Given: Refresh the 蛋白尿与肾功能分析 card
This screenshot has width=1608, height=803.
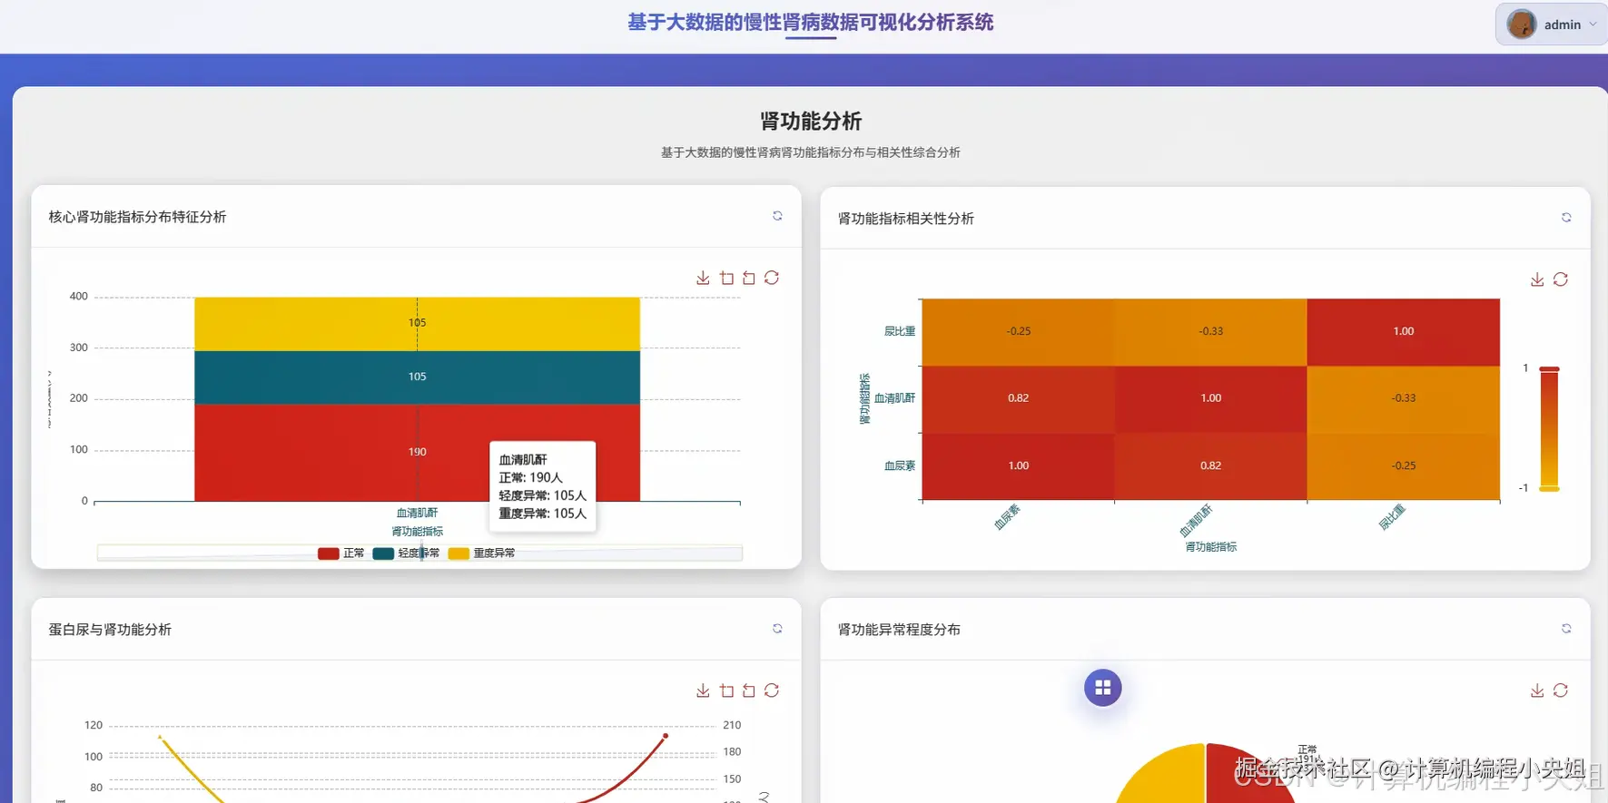Looking at the screenshot, I should tap(777, 629).
